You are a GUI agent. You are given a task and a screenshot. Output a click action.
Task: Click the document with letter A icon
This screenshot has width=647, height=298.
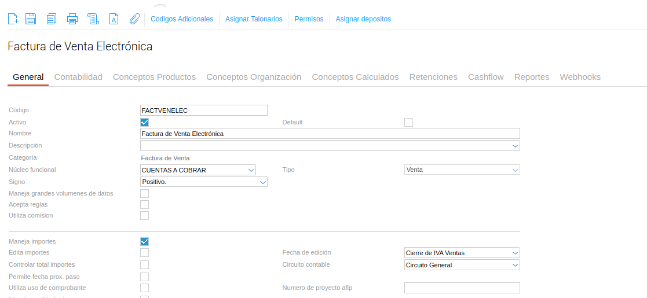pyautogui.click(x=114, y=19)
